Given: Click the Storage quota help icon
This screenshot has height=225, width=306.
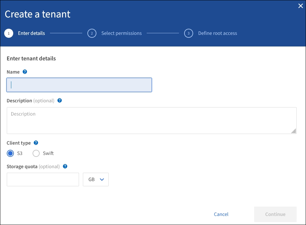Looking at the screenshot, I should (x=65, y=166).
